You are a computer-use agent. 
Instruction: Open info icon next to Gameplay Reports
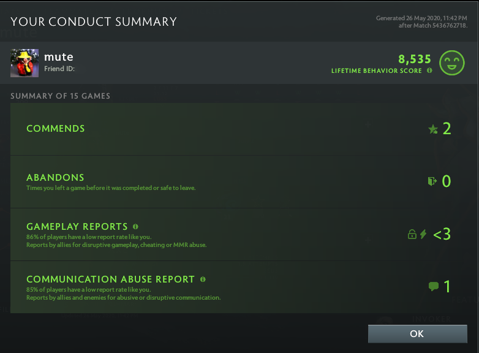point(135,226)
